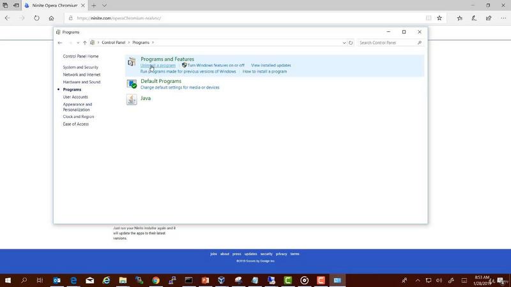This screenshot has height=287, width=511.
Task: Click Up arrow in Control Panel address bar
Action: coord(85,43)
